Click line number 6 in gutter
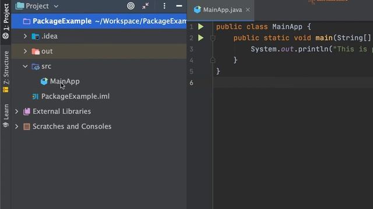This screenshot has width=373, height=209. point(192,82)
